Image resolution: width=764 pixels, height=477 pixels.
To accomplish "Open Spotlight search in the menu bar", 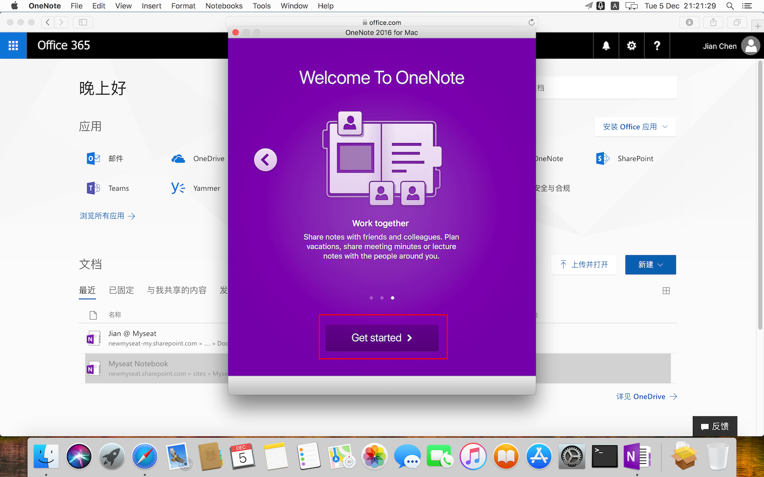I will click(730, 6).
